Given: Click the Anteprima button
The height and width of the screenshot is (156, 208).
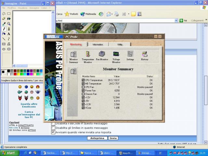Looking at the screenshot, I should (x=97, y=138).
